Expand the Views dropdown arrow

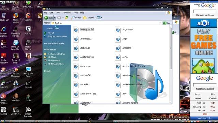click(x=102, y=18)
